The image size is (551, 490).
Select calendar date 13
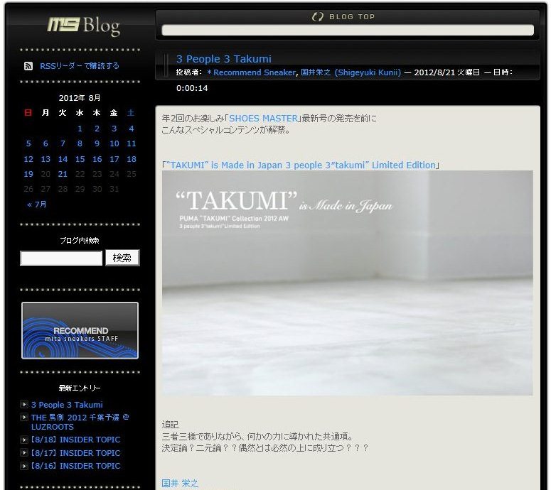(x=46, y=159)
